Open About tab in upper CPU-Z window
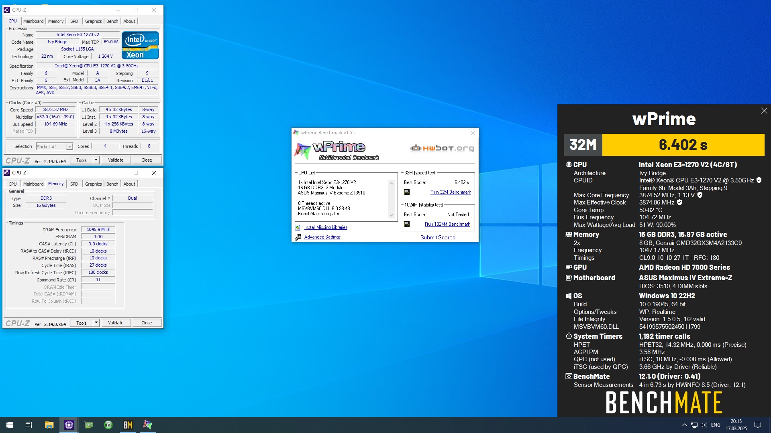The height and width of the screenshot is (433, 771). tap(129, 21)
